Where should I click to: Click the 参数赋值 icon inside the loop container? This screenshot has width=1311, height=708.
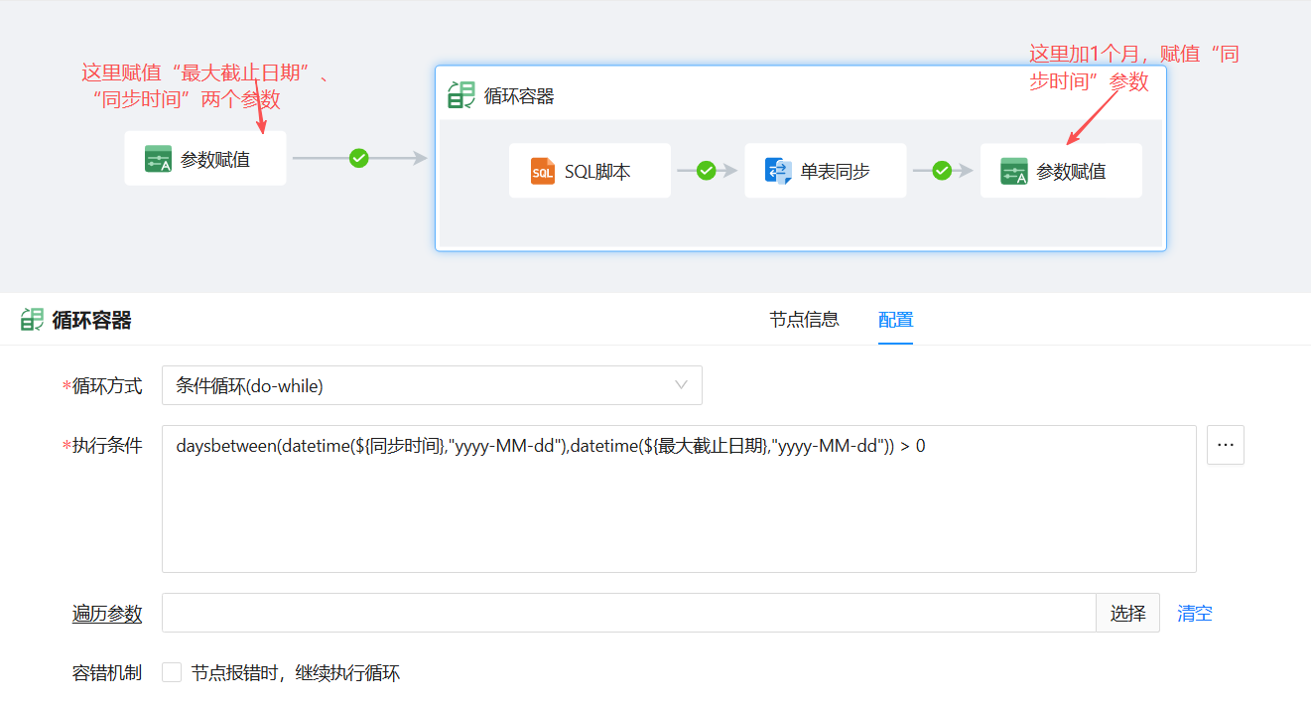[1013, 171]
